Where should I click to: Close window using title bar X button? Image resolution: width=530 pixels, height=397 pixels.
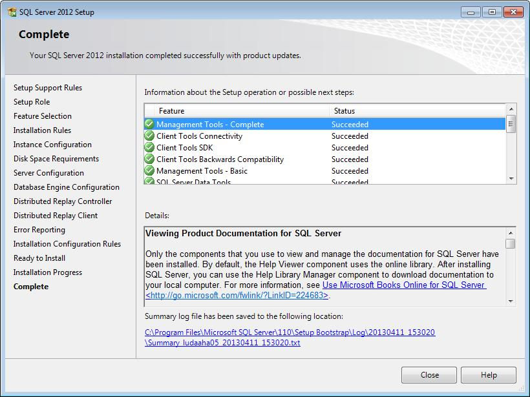pos(513,12)
